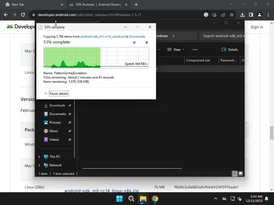Install app icon in address bar
Image resolution: width=274 pixels, height=205 pixels.
215,15
